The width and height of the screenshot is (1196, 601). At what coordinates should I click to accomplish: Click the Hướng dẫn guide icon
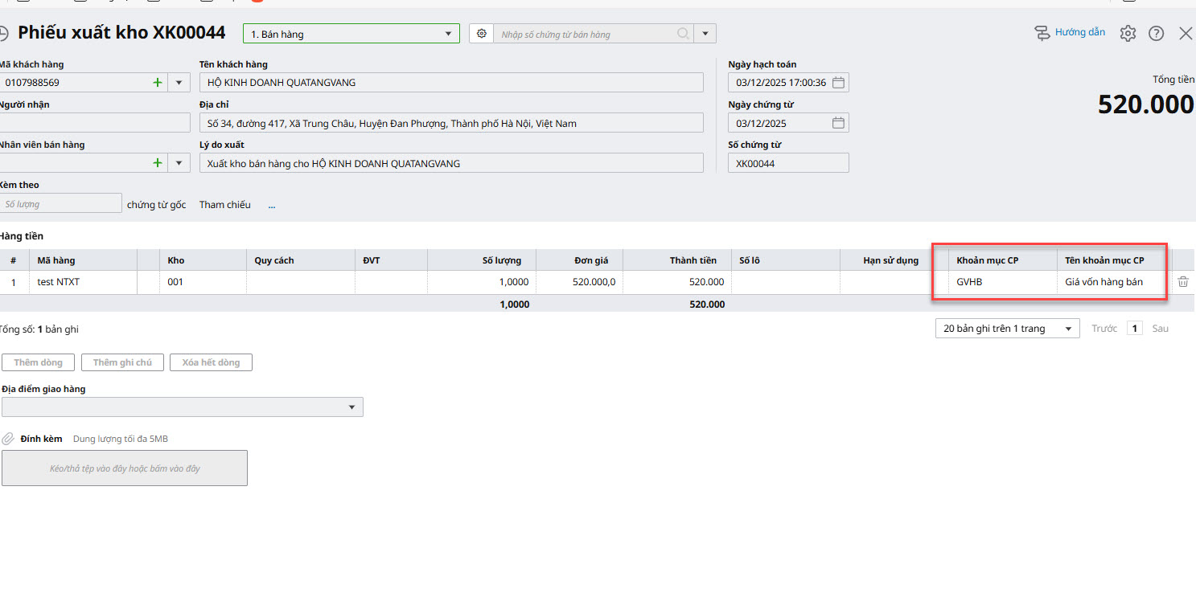click(x=1042, y=33)
